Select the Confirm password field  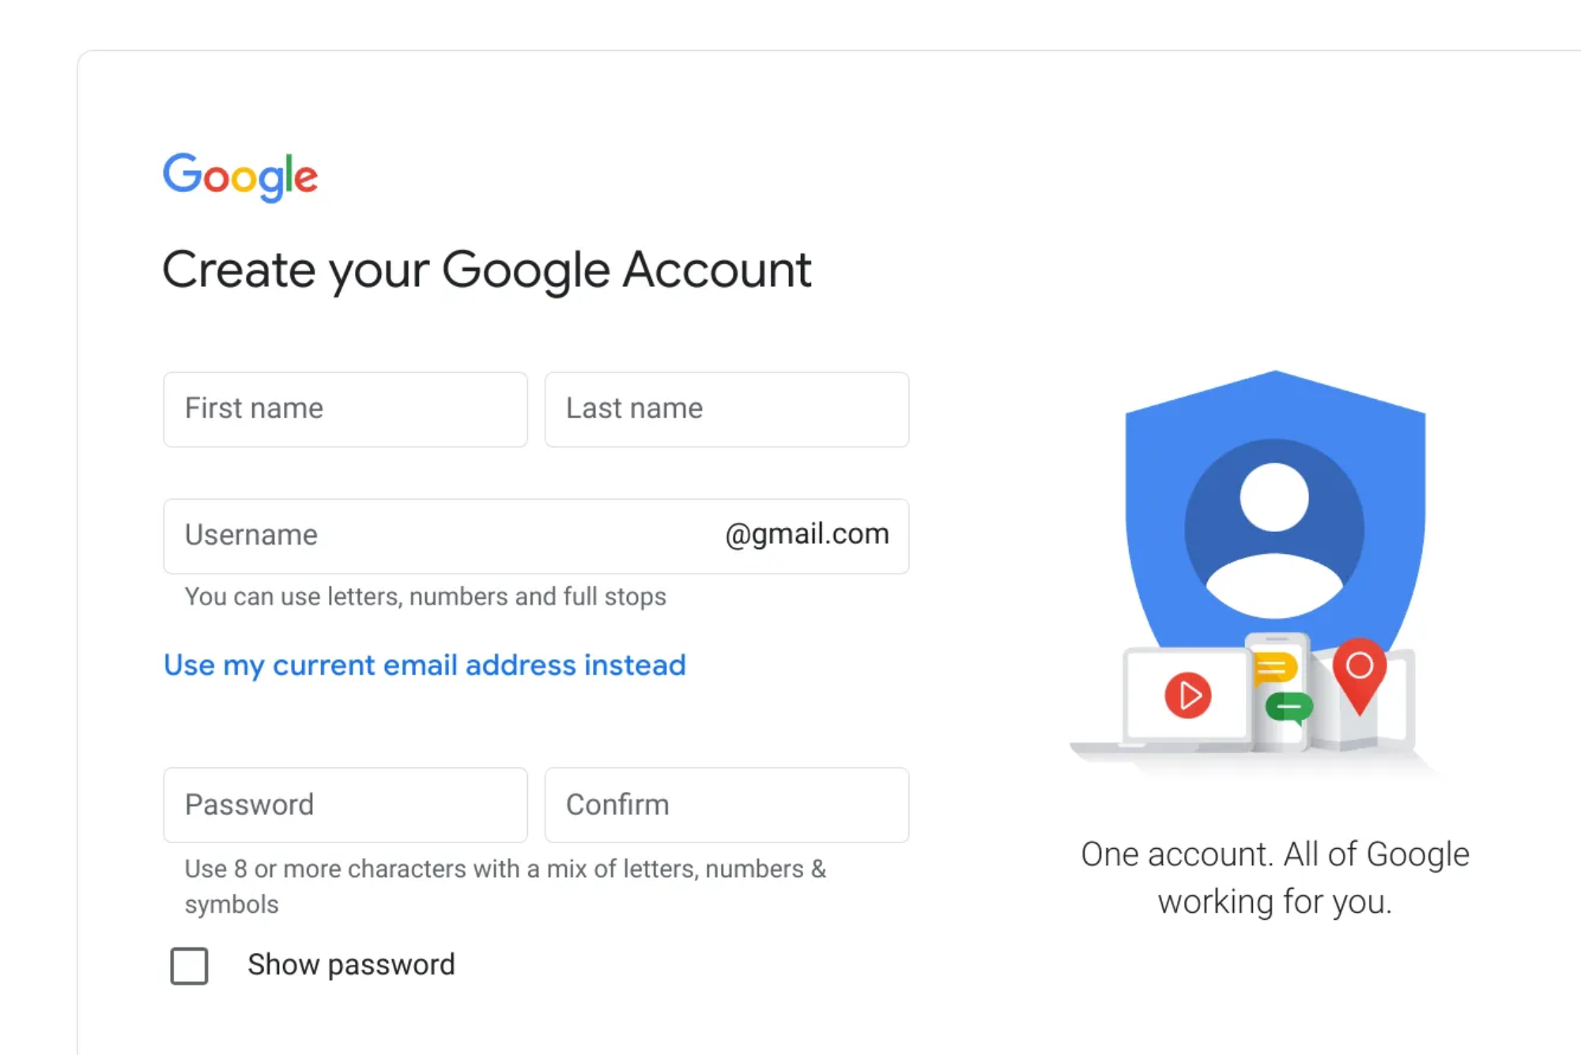click(x=726, y=804)
